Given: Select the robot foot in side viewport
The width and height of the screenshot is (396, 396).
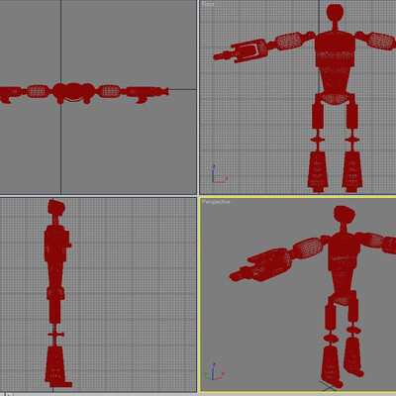Looking at the screenshot, I should [58, 366].
